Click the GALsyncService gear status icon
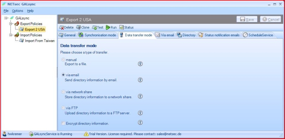Screen dimensions: 285x139 tap(31, 134)
